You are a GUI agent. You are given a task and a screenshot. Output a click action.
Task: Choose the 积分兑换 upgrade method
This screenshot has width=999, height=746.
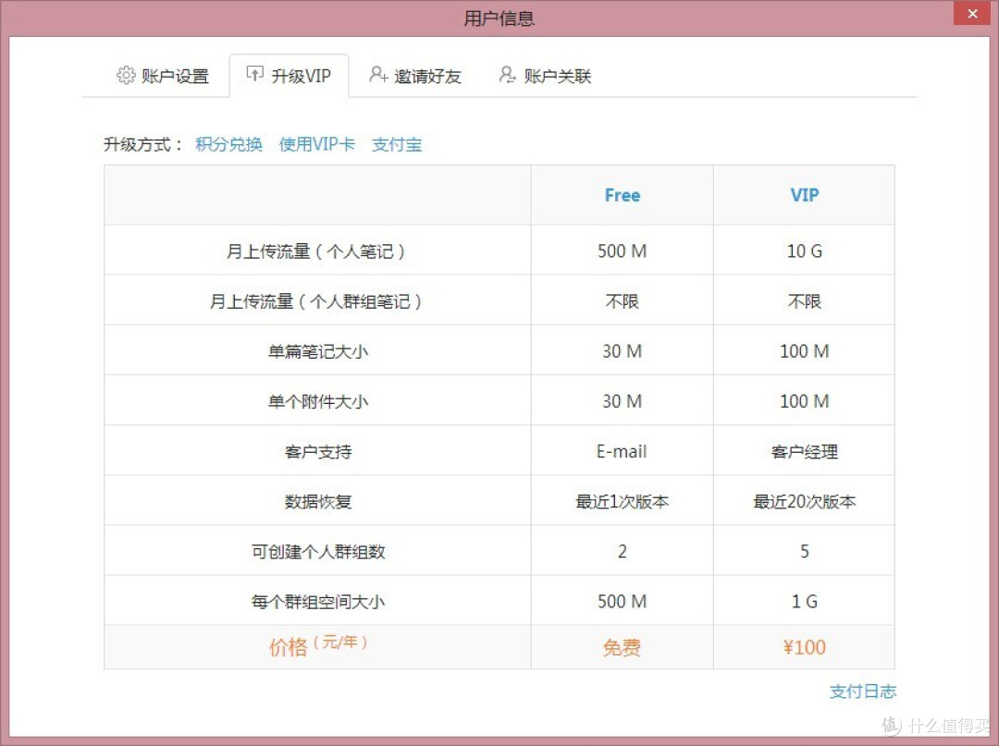228,144
